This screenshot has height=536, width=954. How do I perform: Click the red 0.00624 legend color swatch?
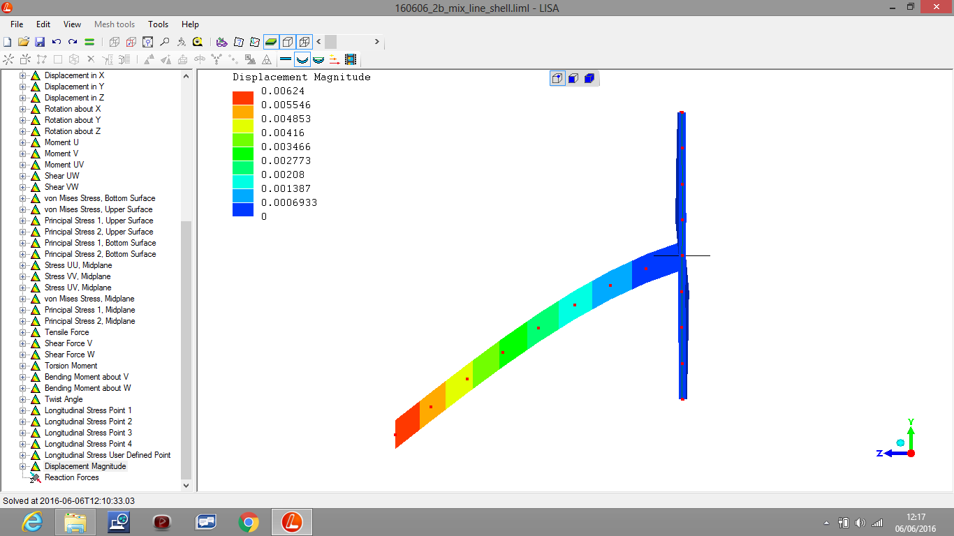pyautogui.click(x=243, y=98)
